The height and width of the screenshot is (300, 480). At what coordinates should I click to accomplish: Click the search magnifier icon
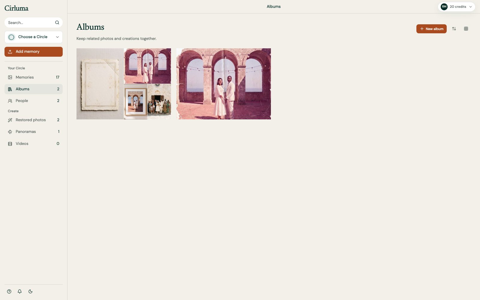(57, 22)
